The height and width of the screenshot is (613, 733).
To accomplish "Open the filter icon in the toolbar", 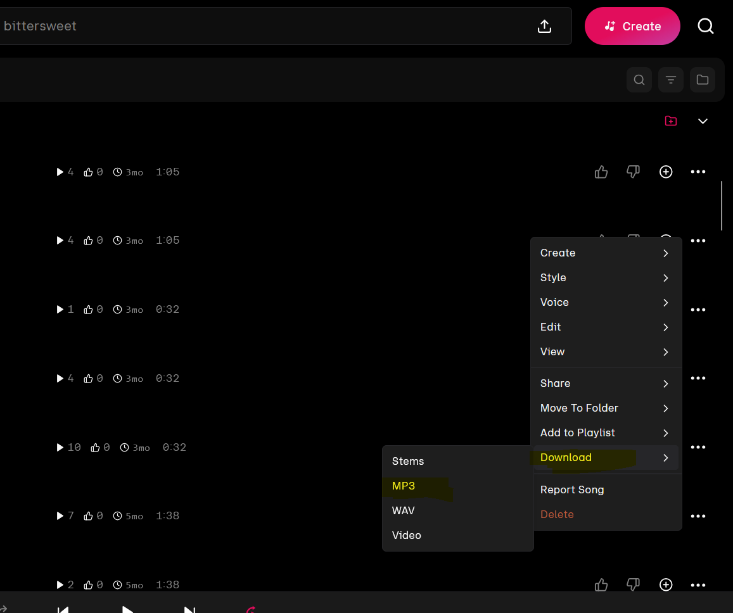I will coord(671,80).
